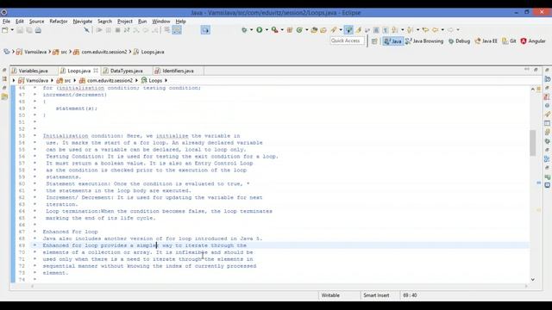Switch to the Java EE perspective
The image size is (552, 310).
pyautogui.click(x=486, y=41)
